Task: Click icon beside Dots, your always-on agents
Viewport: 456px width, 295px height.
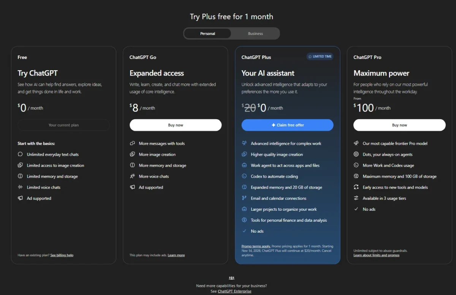Action: (356, 155)
